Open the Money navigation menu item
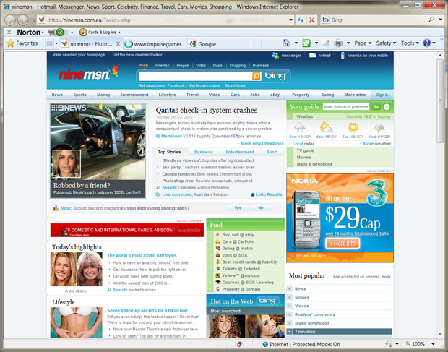The width and height of the screenshot is (448, 352). (103, 95)
